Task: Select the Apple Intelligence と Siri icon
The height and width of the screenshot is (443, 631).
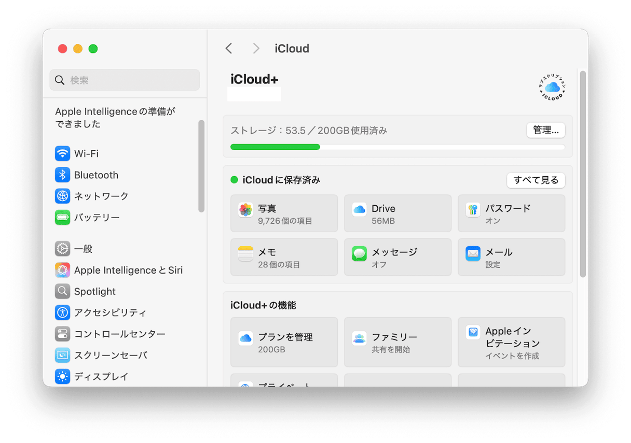Action: [x=62, y=270]
